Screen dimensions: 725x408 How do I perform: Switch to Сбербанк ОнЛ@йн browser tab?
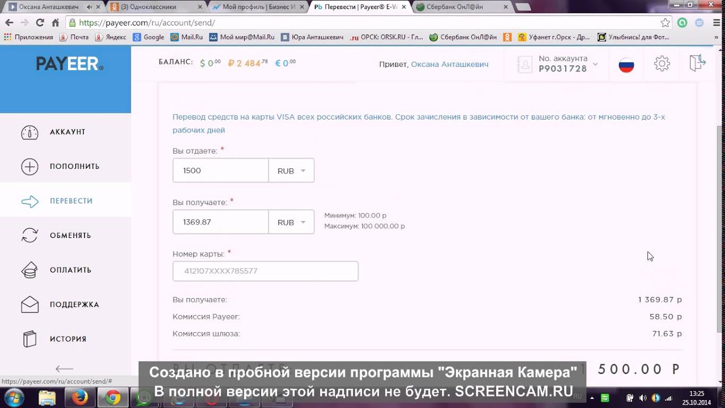[459, 7]
